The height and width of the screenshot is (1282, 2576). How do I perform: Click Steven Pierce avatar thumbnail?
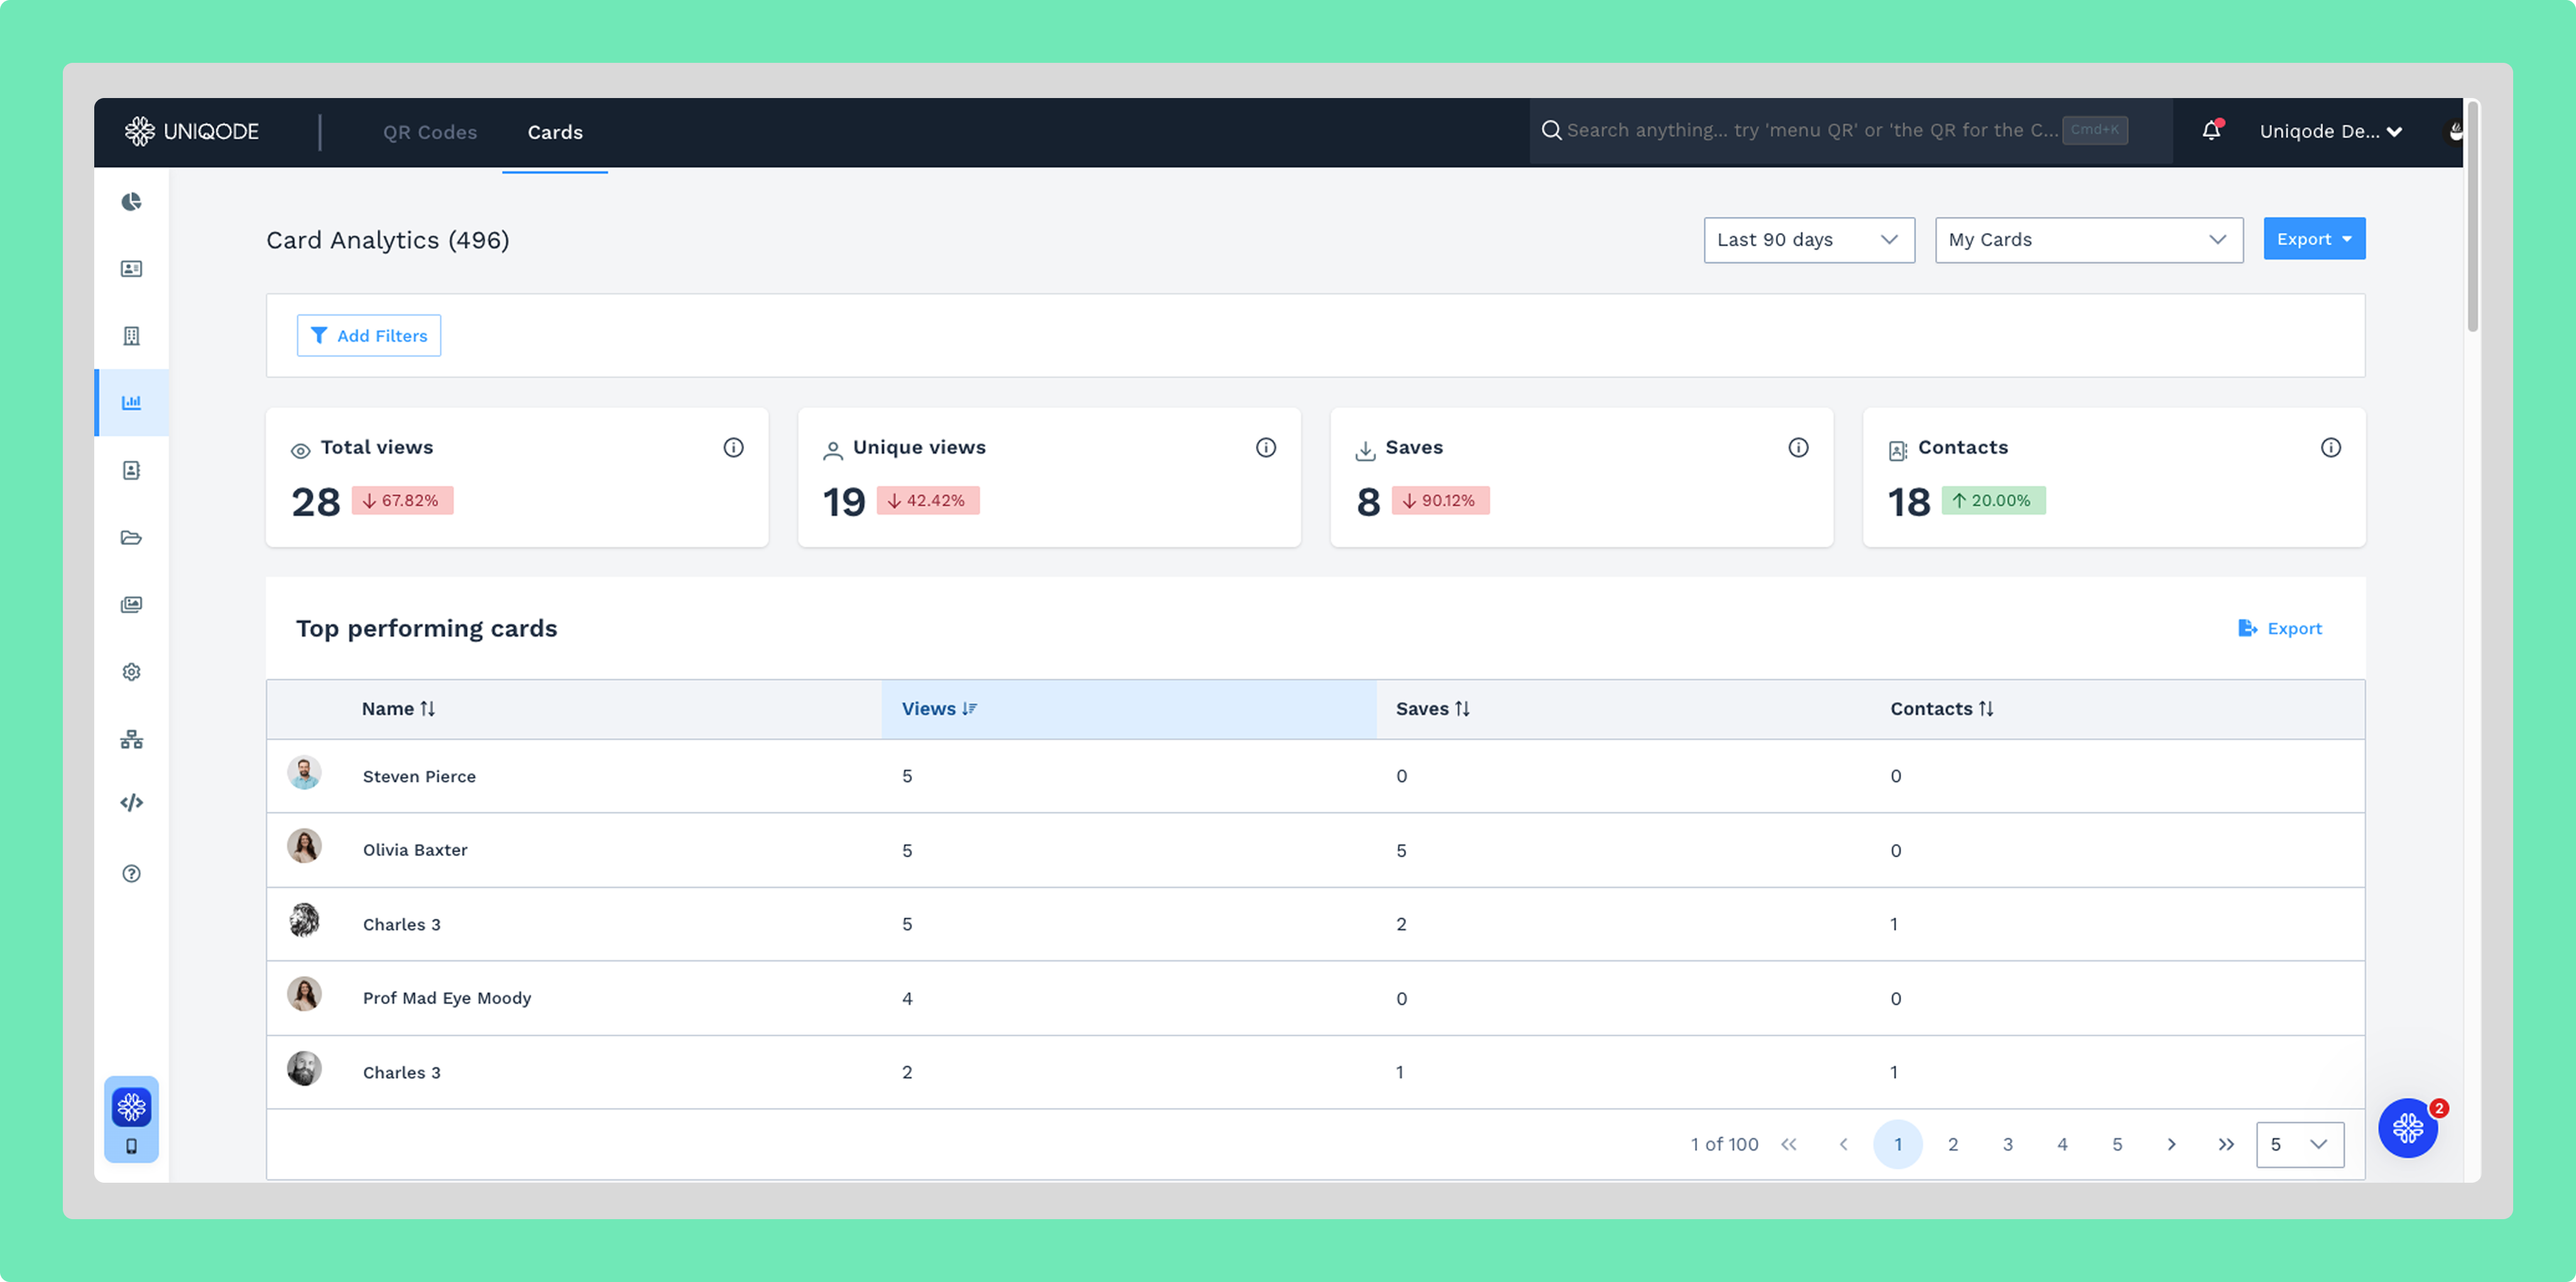(304, 773)
